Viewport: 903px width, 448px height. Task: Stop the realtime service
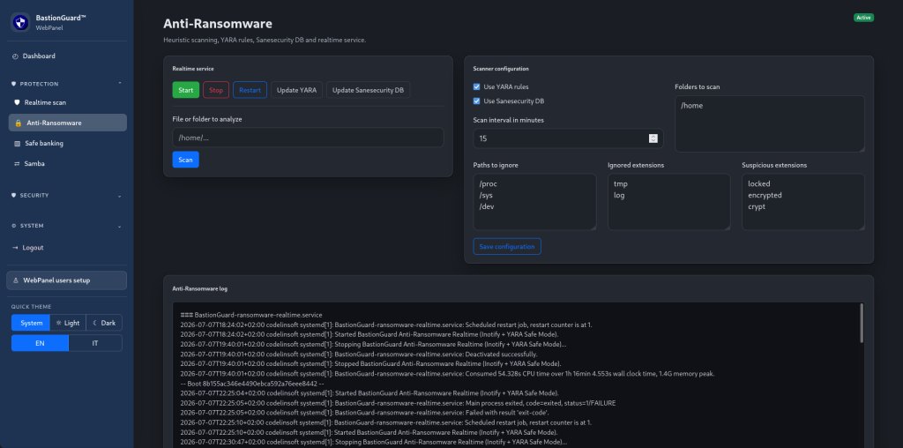[x=216, y=91]
